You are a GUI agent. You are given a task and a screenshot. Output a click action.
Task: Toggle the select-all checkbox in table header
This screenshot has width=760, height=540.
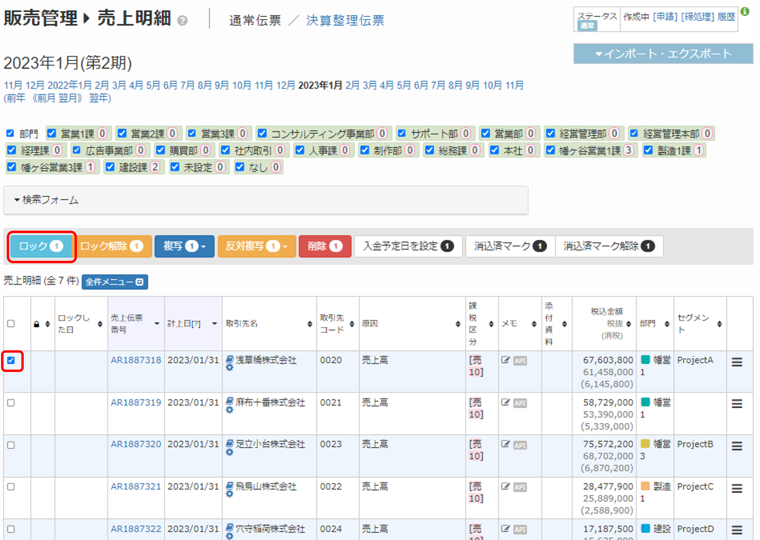pos(11,324)
